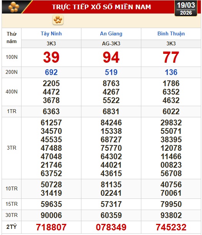Select Tây Ninh 200N result 692
202x235 pixels.
[x=51, y=72]
